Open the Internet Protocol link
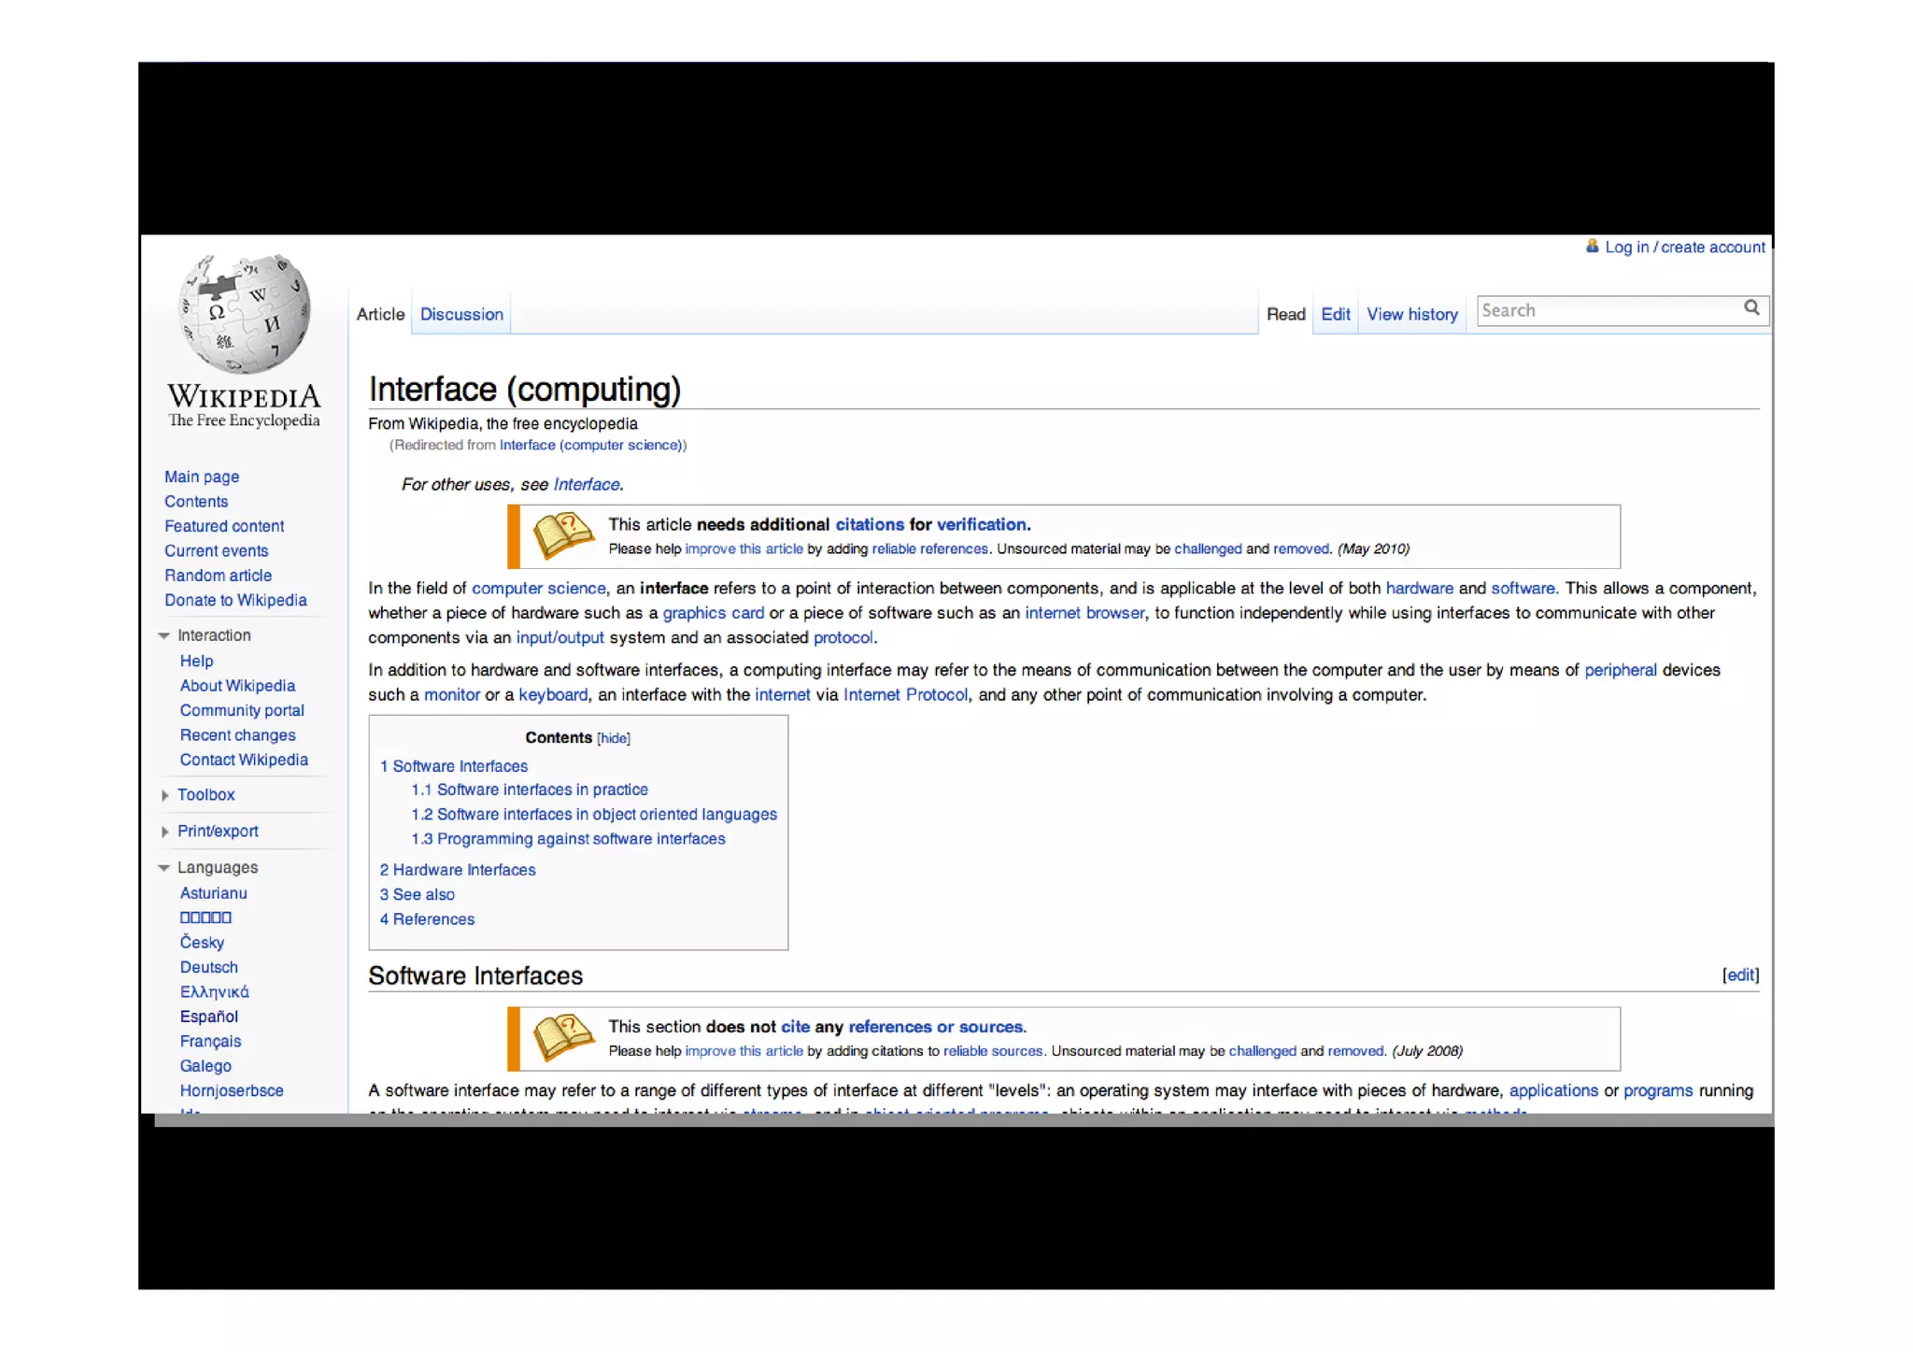Image resolution: width=1913 pixels, height=1352 pixels. click(904, 694)
